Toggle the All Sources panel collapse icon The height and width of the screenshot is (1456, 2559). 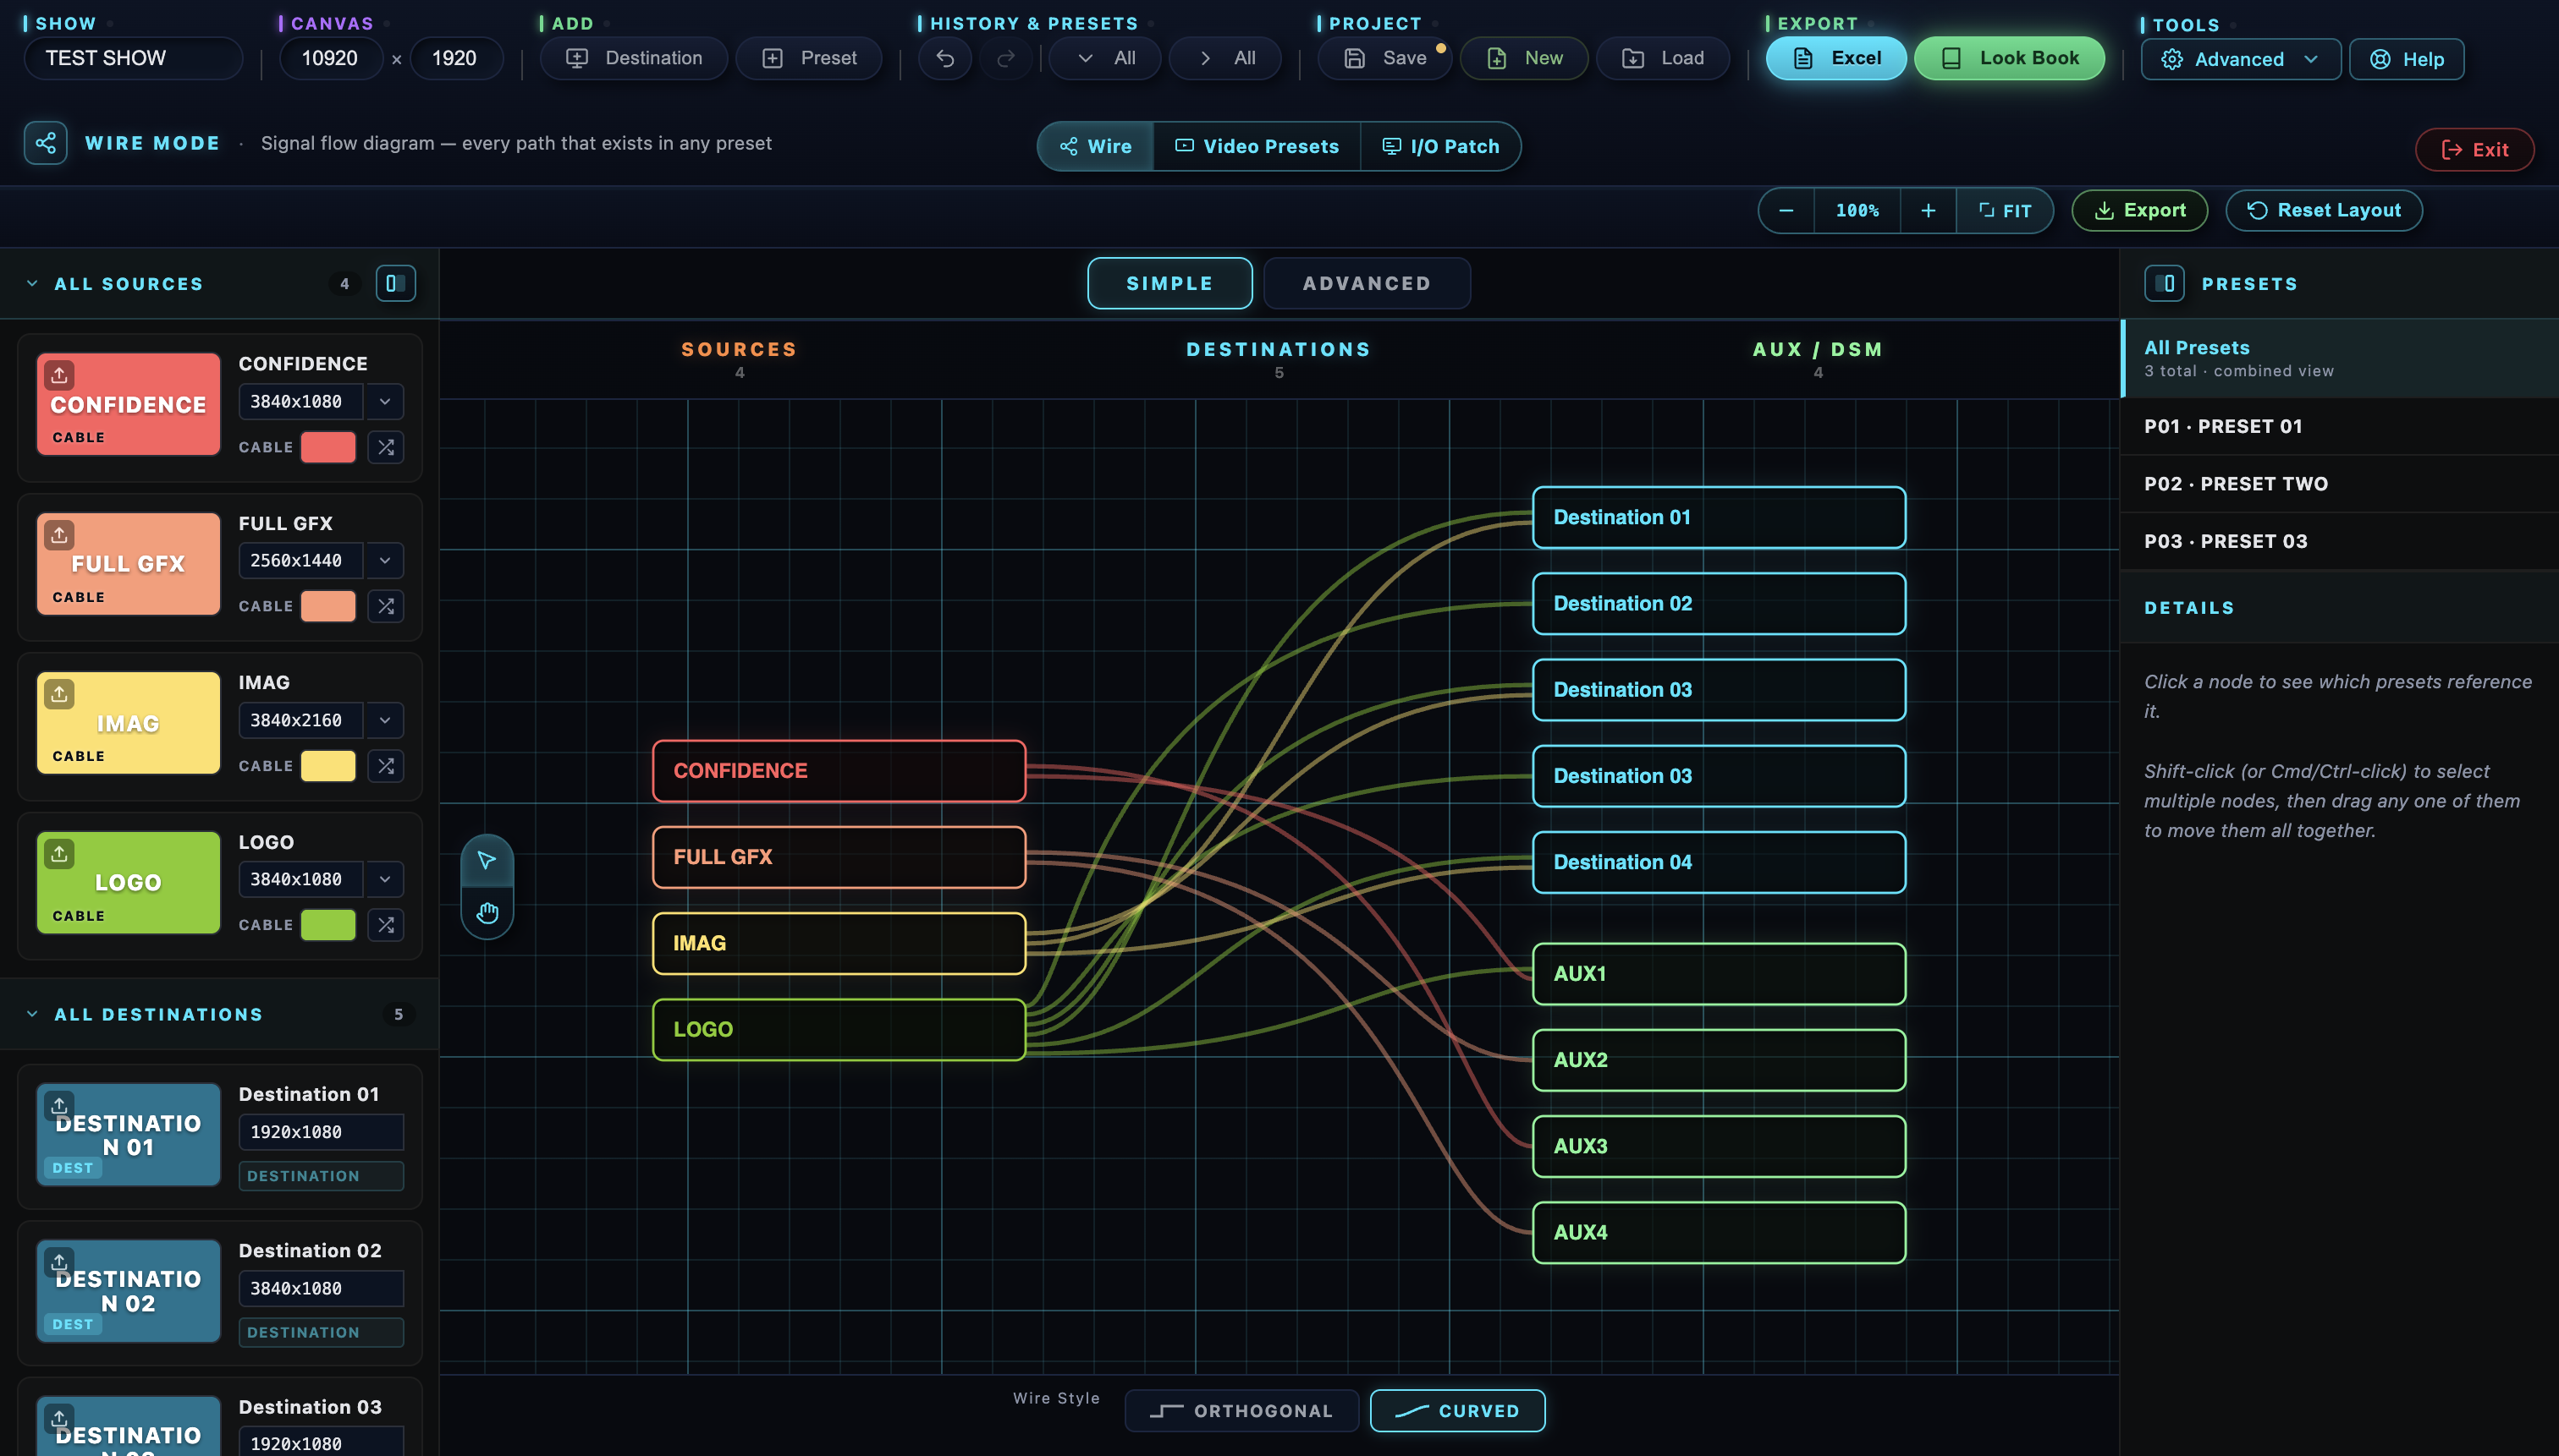coord(395,283)
